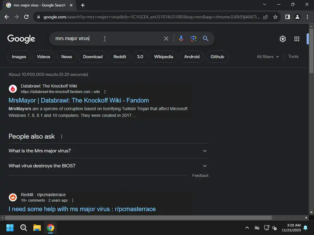
Task: Filter results by Images
Action: [19, 57]
